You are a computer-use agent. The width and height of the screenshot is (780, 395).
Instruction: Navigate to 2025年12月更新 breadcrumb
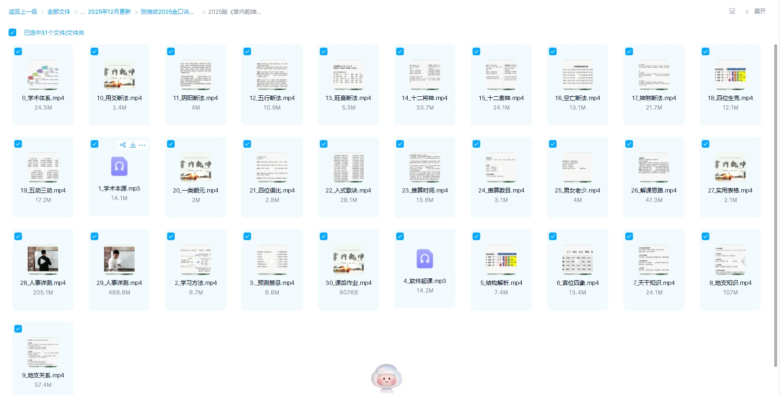point(109,12)
